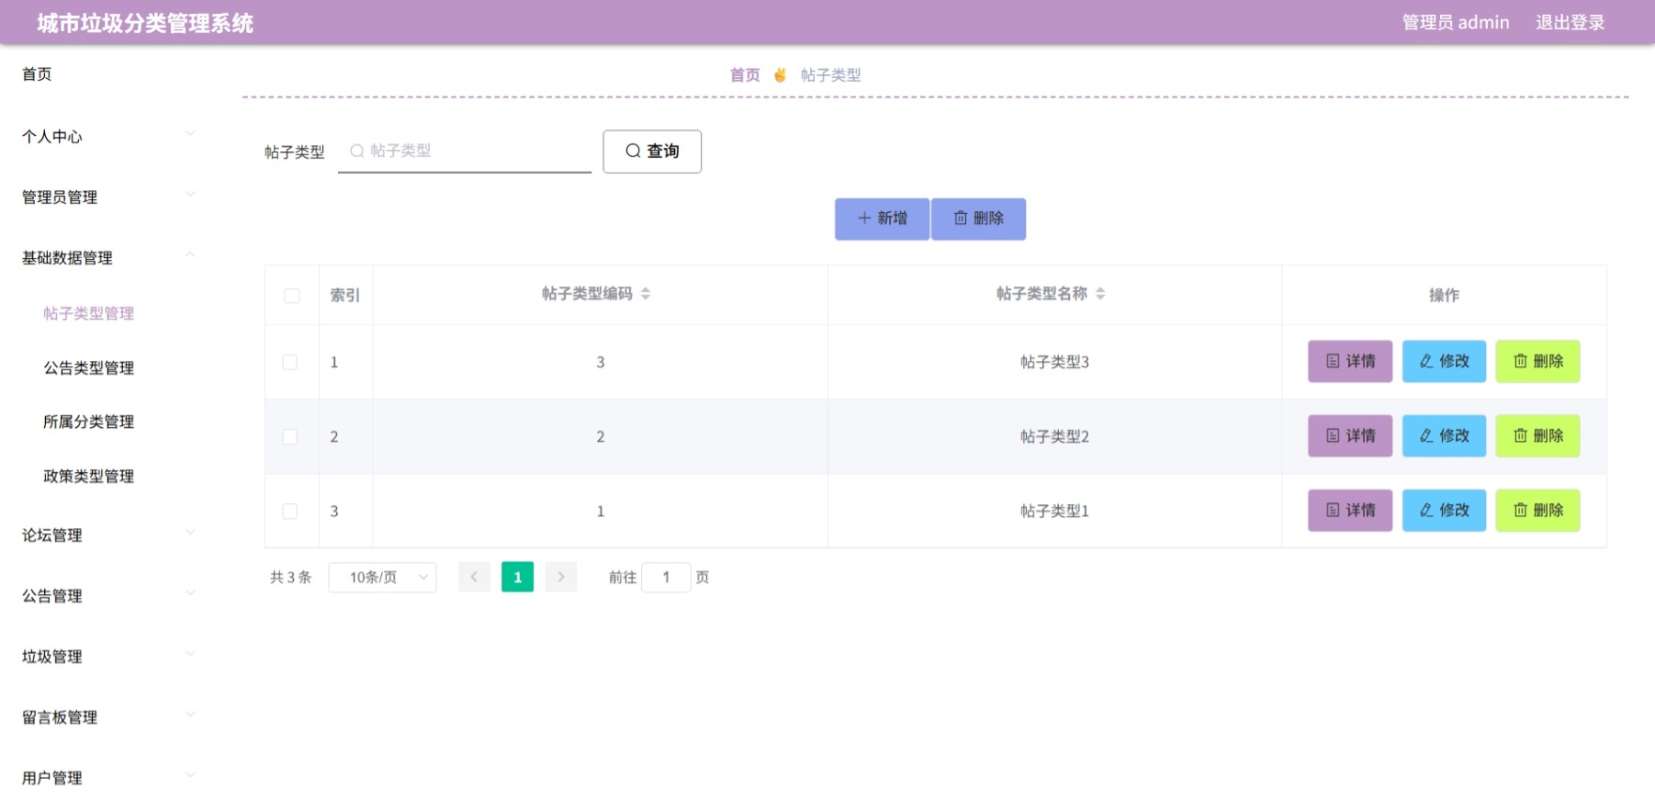1655x792 pixels.
Task: Toggle the select-all checkbox in table header
Action: [292, 296]
